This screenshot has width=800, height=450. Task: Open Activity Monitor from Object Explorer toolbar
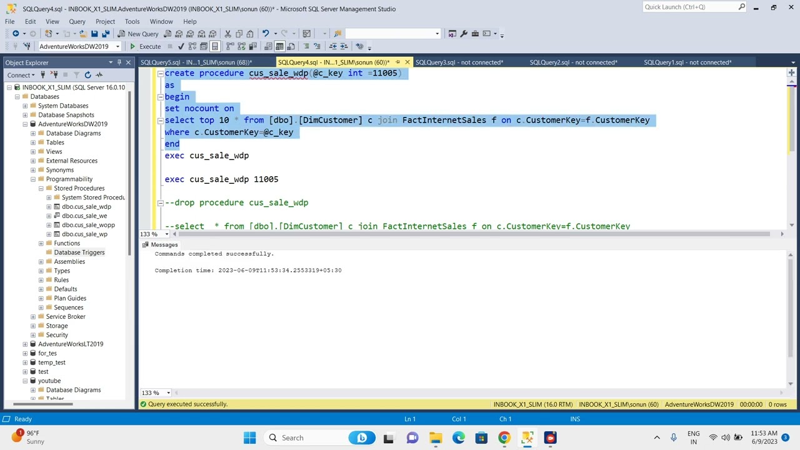[99, 75]
